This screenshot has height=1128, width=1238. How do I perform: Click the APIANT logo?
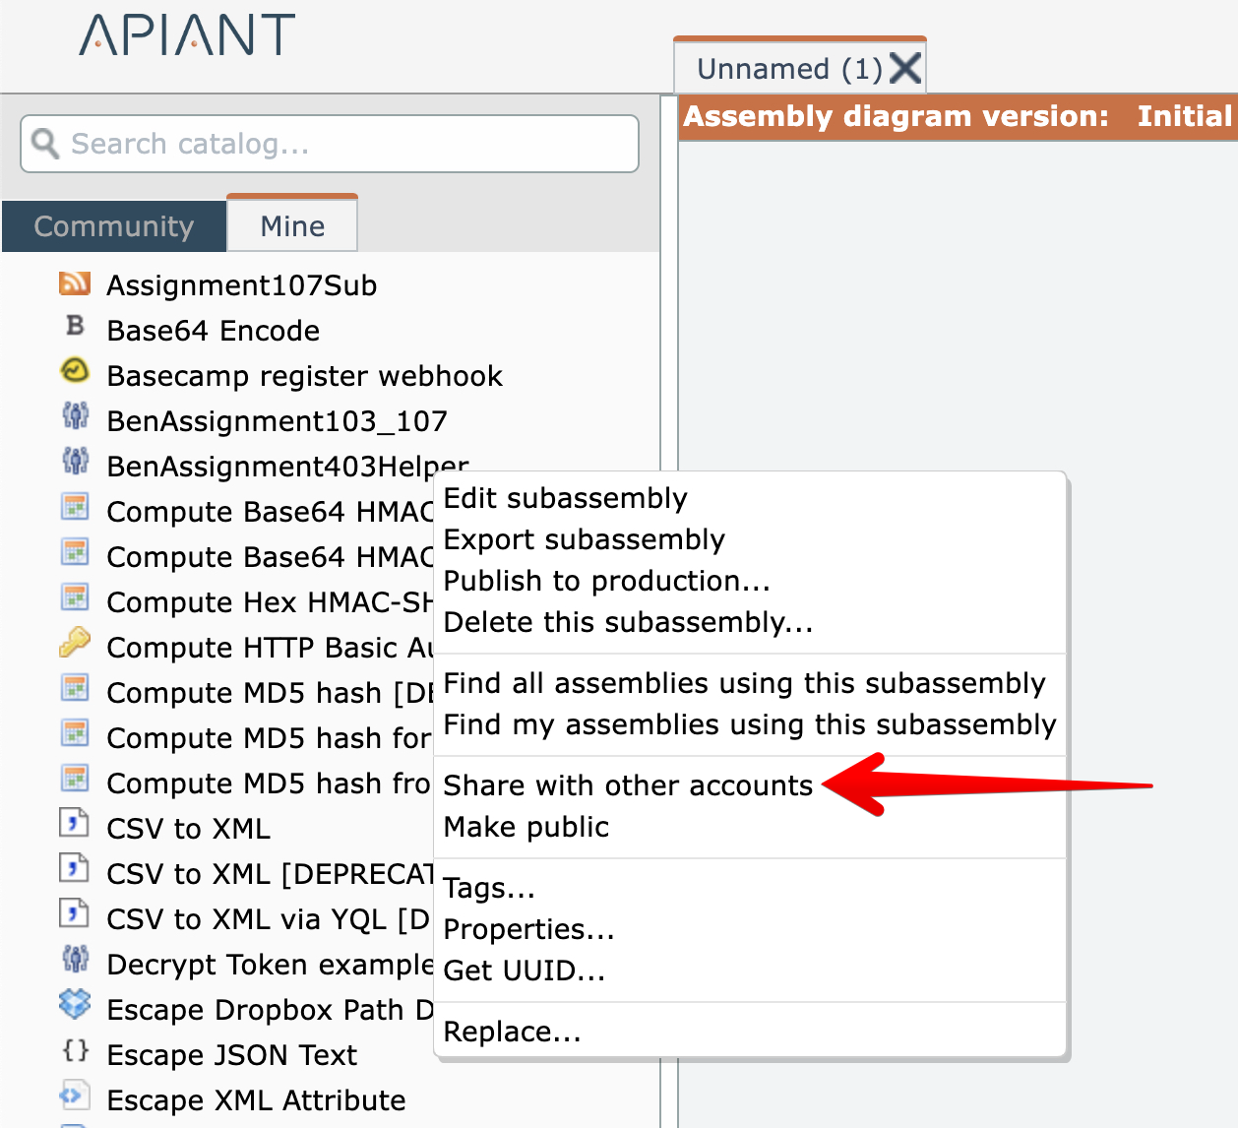[x=187, y=35]
